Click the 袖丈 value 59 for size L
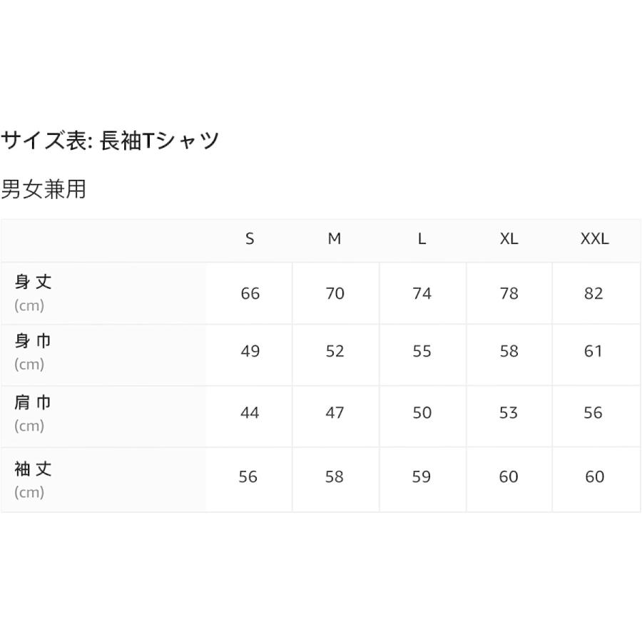Viewport: 642px width, 642px height. (x=422, y=477)
